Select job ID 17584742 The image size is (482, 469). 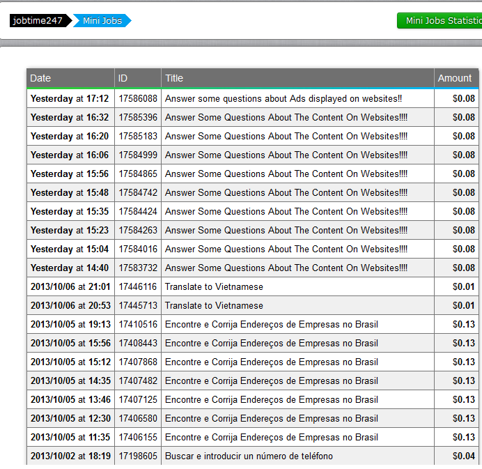[x=138, y=192]
